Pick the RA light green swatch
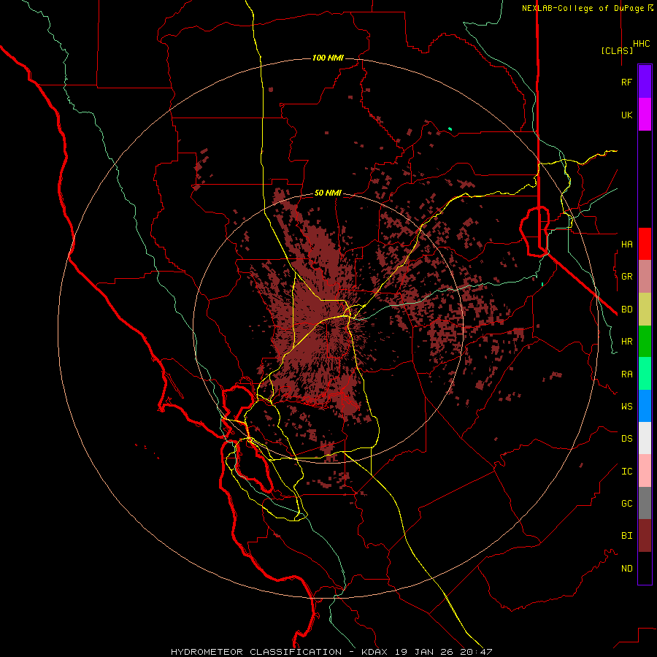 pos(645,374)
